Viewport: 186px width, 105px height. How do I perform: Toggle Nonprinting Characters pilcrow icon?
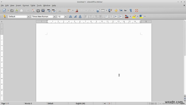click(x=130, y=10)
